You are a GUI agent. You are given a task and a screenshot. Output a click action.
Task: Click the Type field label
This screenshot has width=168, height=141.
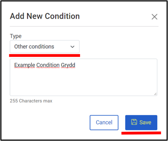(x=16, y=36)
